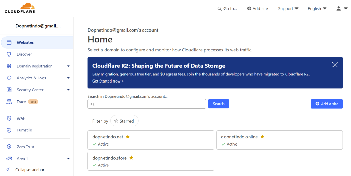Click the blue Search button
This screenshot has height=176, width=351.
218,104
